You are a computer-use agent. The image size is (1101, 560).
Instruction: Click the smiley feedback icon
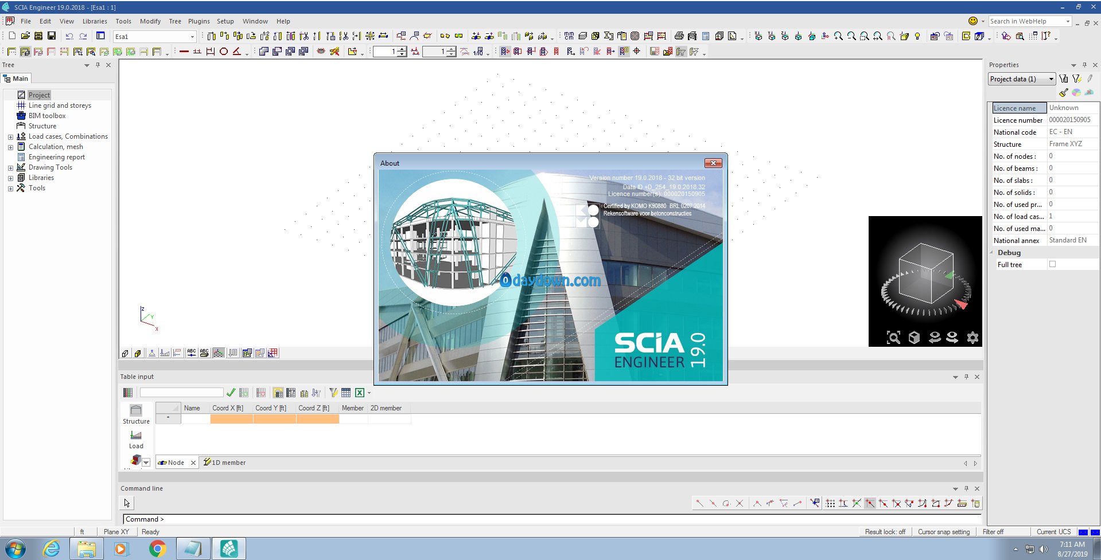click(x=973, y=21)
